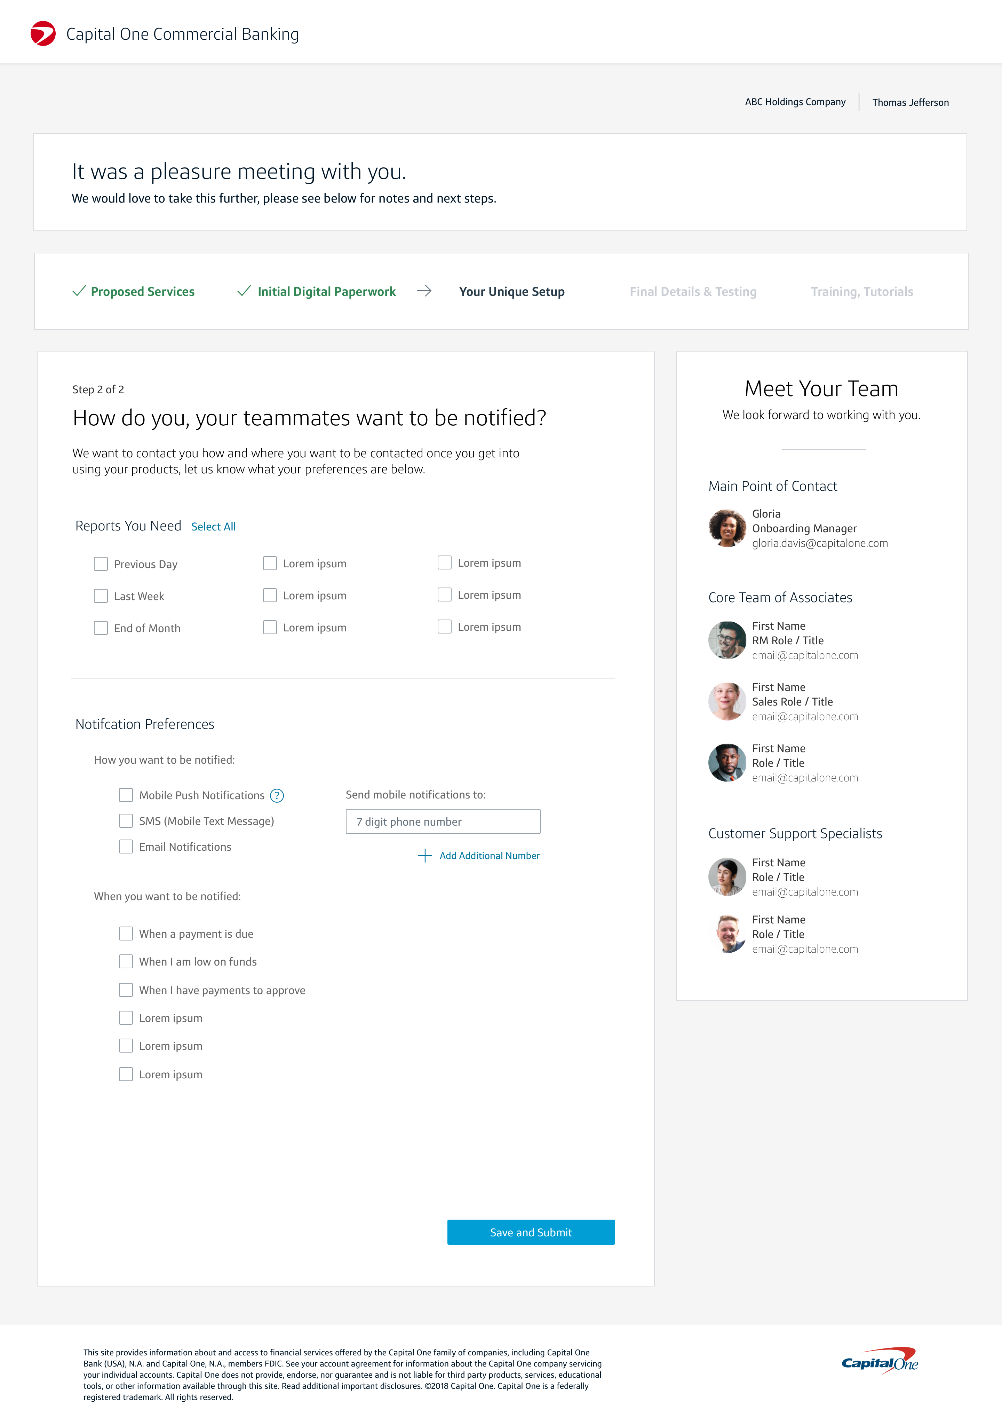This screenshot has width=1002, height=1425.
Task: Go to Initial Digital Paperwork step
Action: pos(326,292)
